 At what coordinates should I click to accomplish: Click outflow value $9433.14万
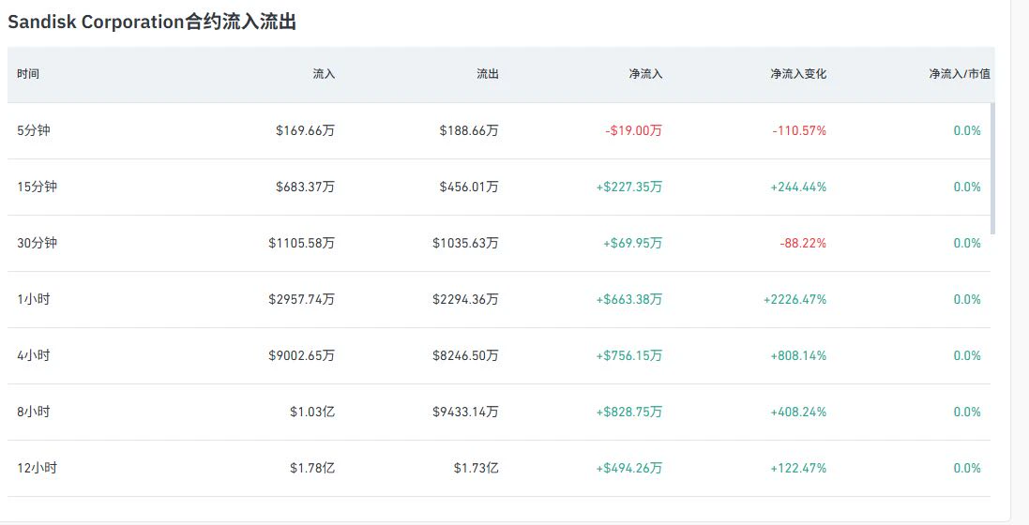click(466, 412)
